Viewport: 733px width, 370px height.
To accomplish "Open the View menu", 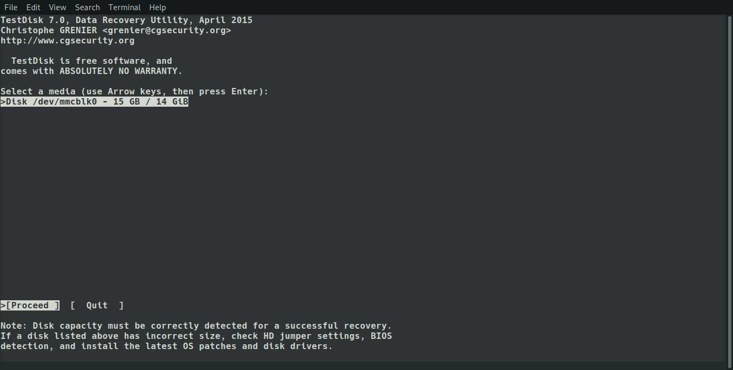I will click(57, 8).
